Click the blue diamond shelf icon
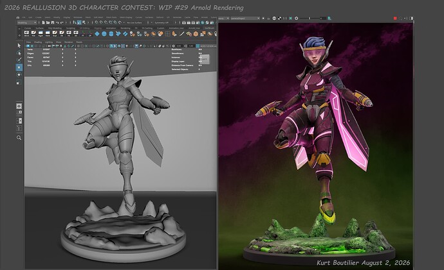Viewport: 444px width, 270px height. 97,34
